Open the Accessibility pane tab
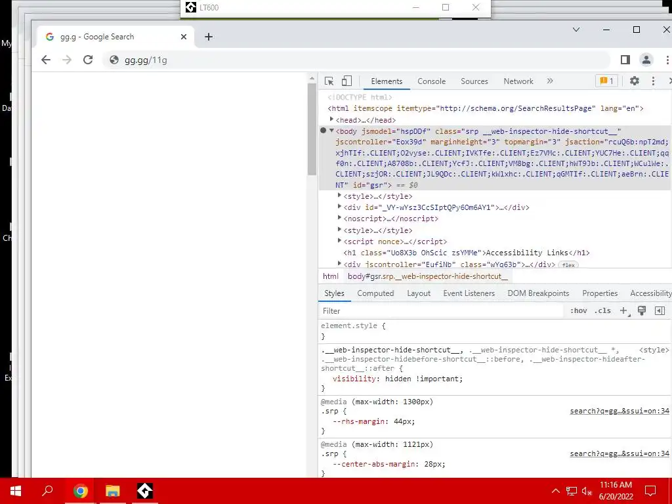Screen dimensions: 672x504 coord(650,293)
